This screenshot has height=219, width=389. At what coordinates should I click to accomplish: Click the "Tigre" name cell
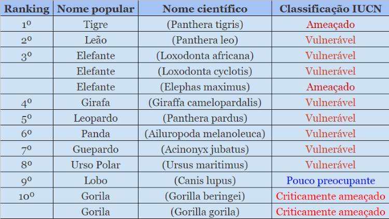[x=95, y=24]
